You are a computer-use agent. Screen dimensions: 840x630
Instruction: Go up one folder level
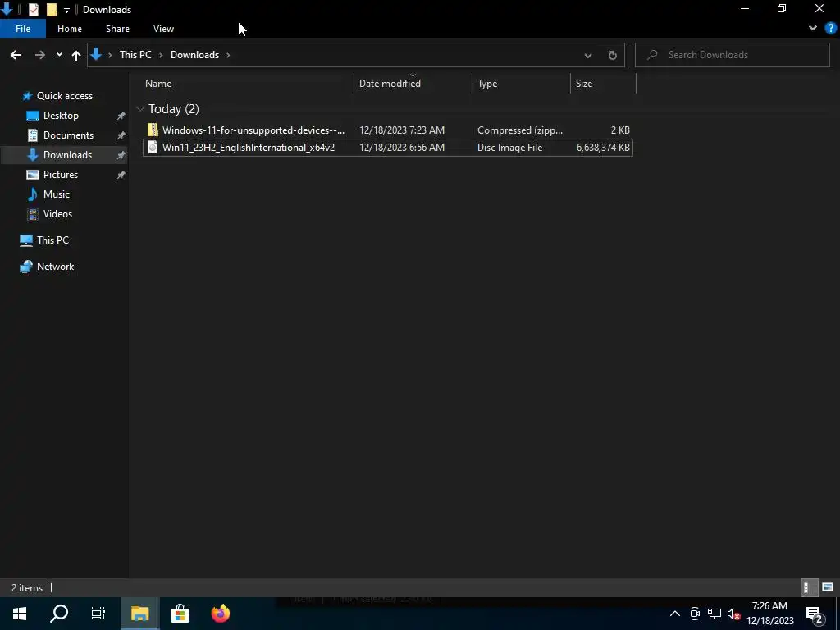coord(76,55)
